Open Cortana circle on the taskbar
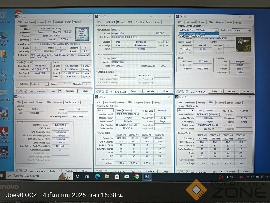 coord(77,176)
